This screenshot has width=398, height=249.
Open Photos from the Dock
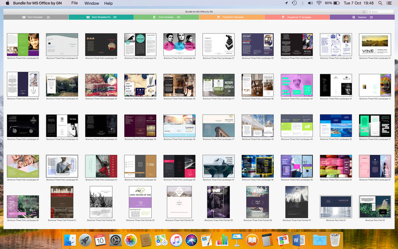[x=131, y=240]
